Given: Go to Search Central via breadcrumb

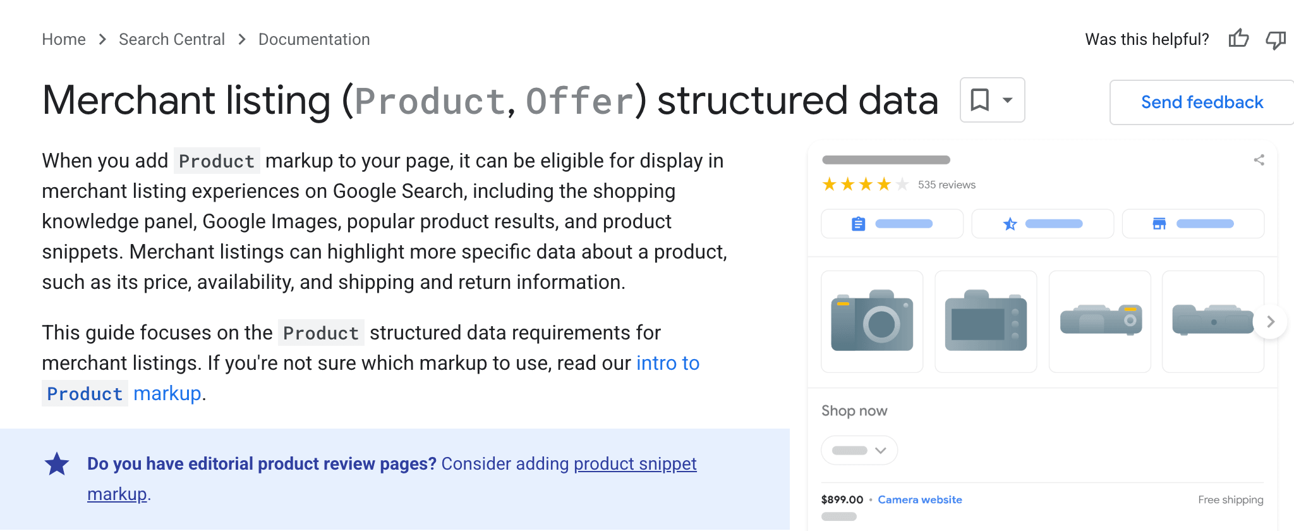Looking at the screenshot, I should click(172, 39).
